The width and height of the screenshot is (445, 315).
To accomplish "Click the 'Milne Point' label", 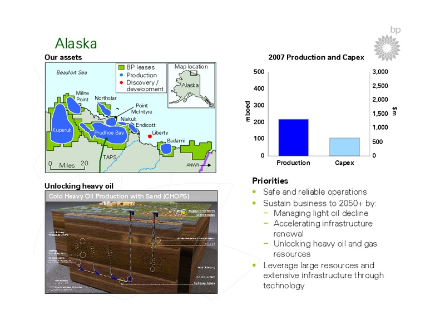I will (x=82, y=96).
